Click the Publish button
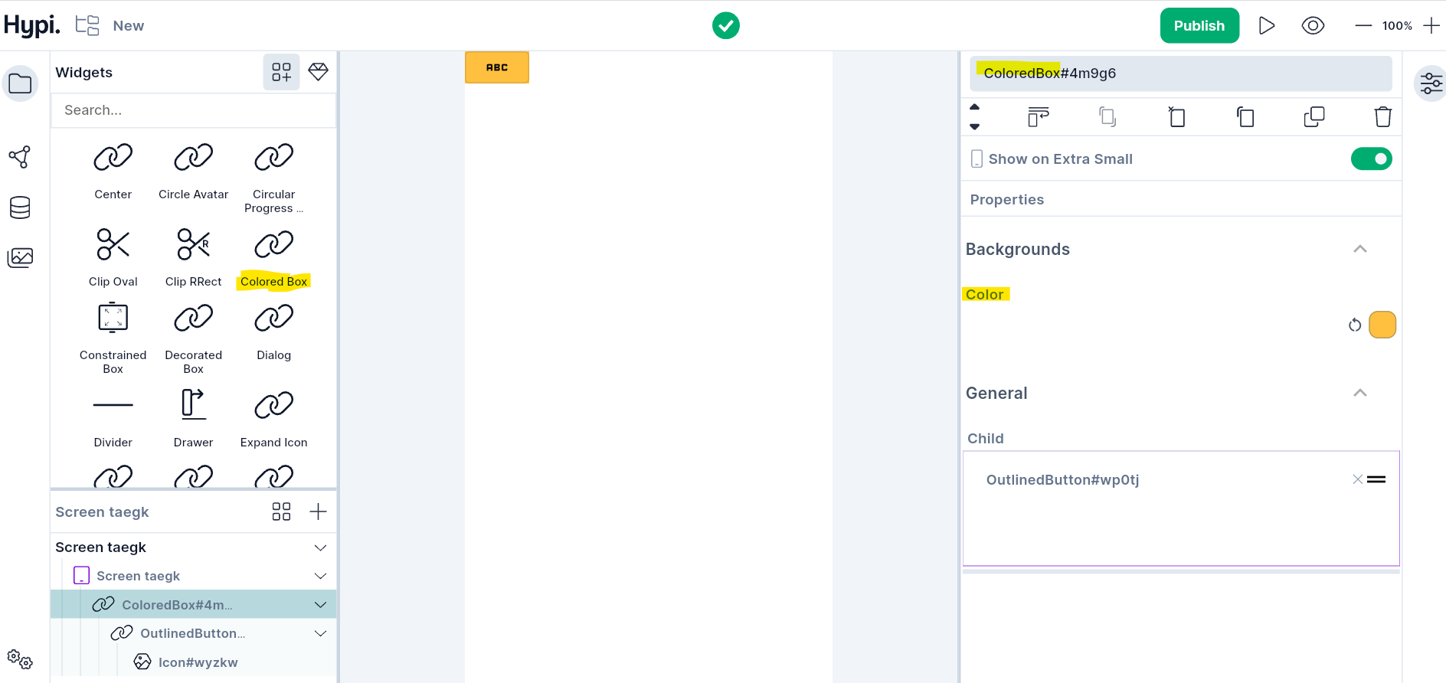Screen dimensions: 1446x683 click(x=1199, y=26)
